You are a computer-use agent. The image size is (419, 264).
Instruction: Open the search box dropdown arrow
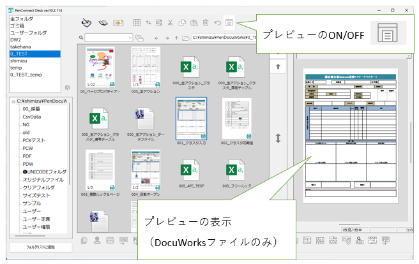point(129,38)
